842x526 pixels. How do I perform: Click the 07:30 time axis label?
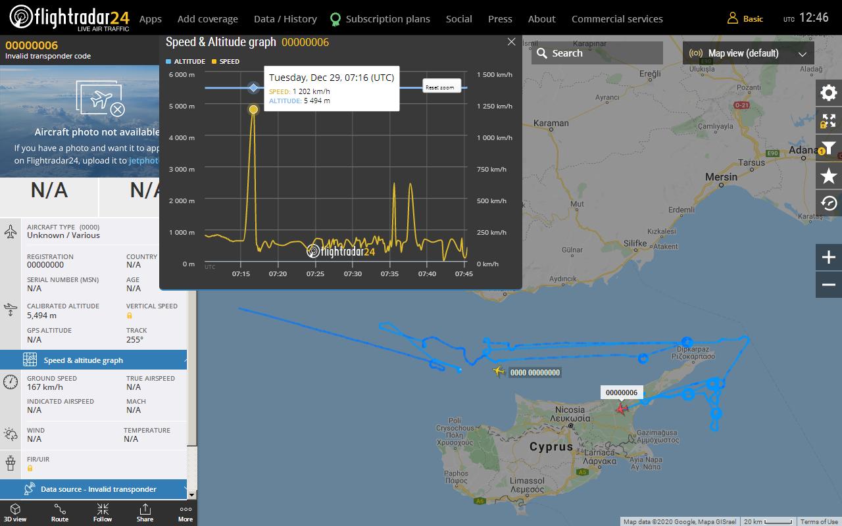coord(353,274)
